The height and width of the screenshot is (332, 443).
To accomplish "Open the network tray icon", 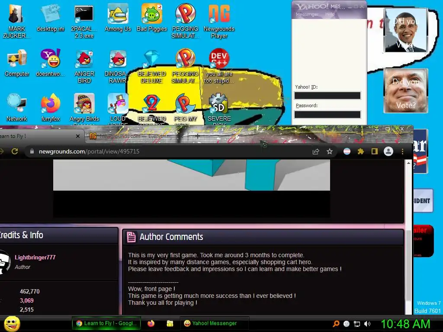I will (357, 324).
